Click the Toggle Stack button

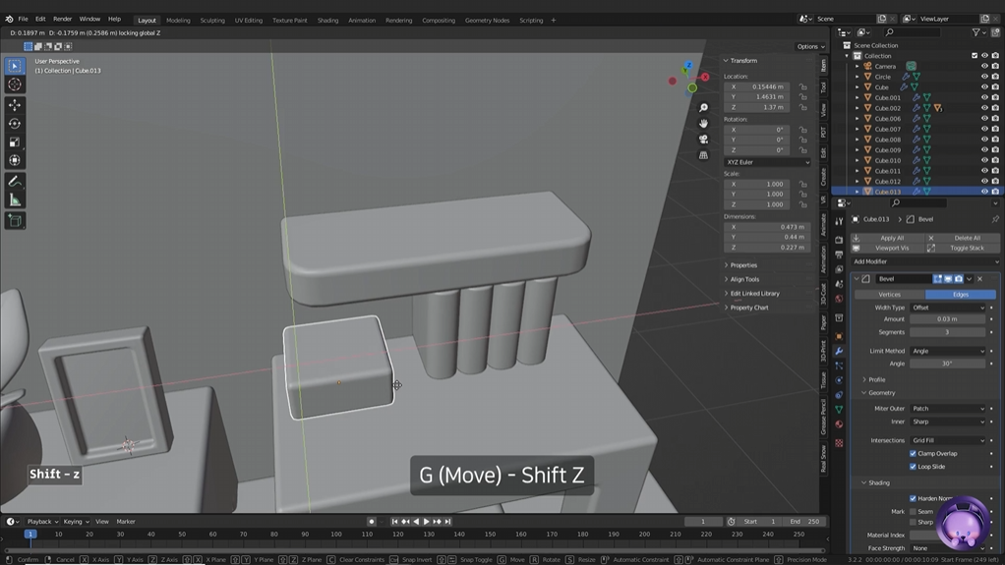click(963, 248)
